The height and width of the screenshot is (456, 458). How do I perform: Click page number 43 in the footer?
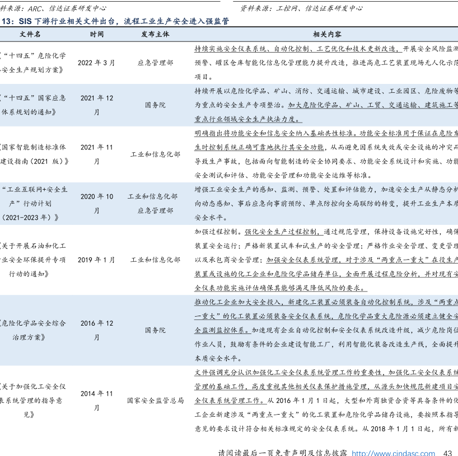pyautogui.click(x=447, y=453)
